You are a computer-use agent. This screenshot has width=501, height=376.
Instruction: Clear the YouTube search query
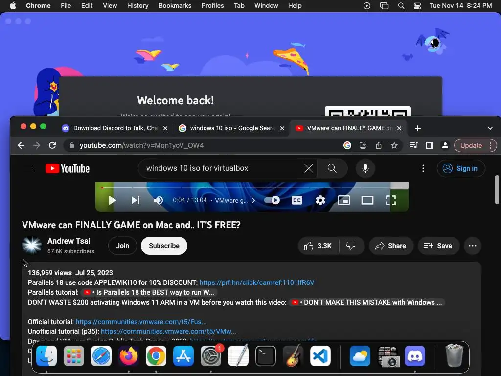click(x=308, y=168)
